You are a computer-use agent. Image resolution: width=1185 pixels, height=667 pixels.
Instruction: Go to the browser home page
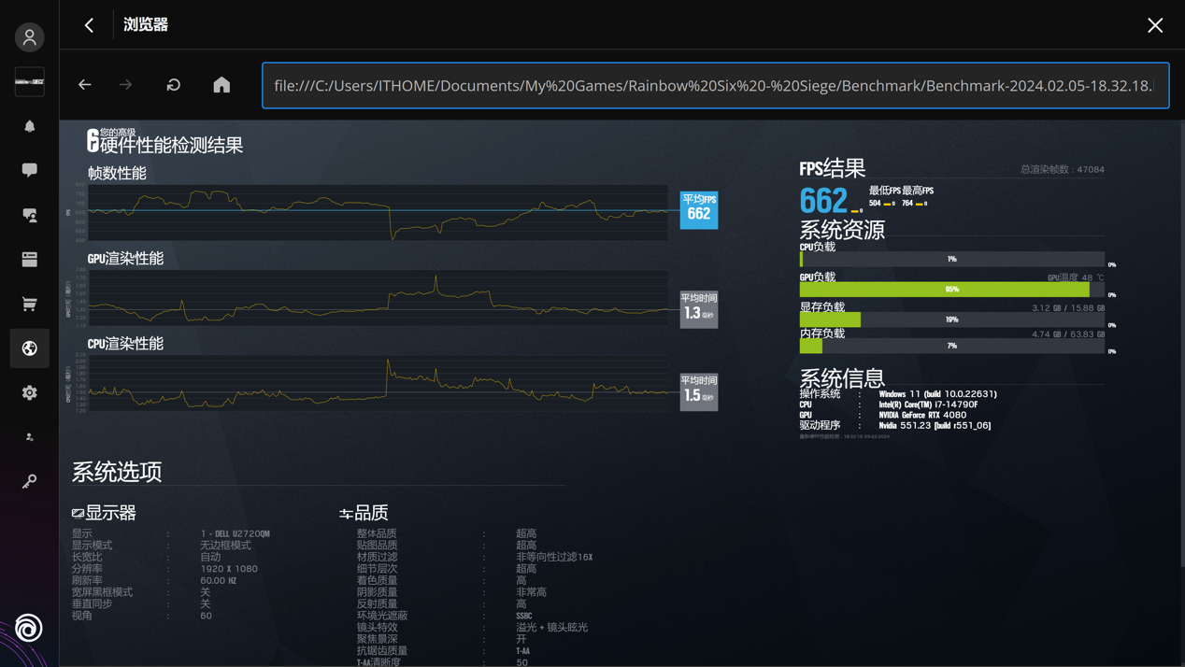point(221,85)
